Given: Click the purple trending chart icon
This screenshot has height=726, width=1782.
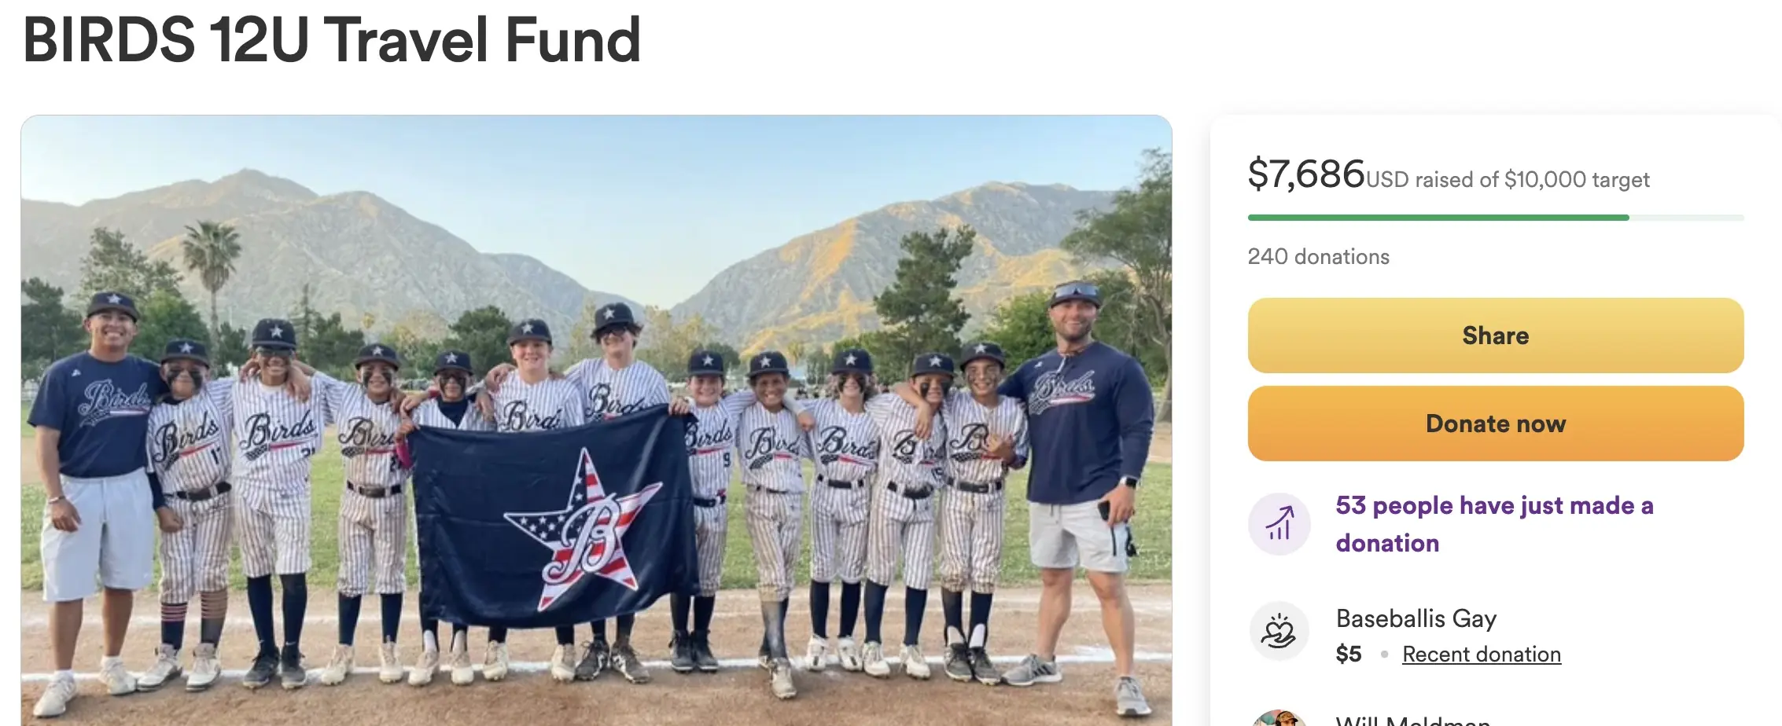Looking at the screenshot, I should (1279, 523).
